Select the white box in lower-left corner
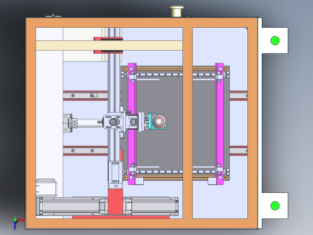 coord(46,187)
